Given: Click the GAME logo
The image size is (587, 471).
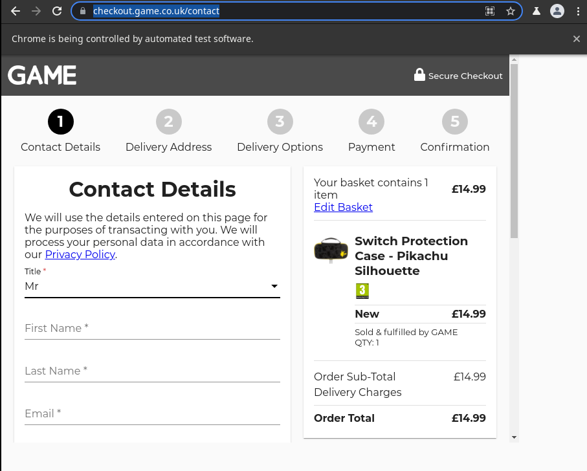Looking at the screenshot, I should pyautogui.click(x=42, y=75).
